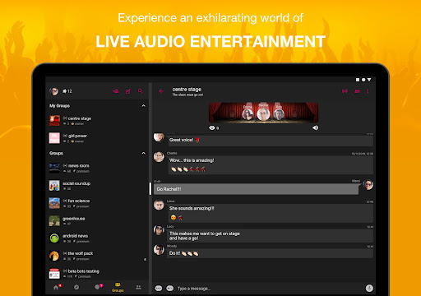Mute the stage speaker volume
Screen dimensions: 421x296
coord(316,127)
